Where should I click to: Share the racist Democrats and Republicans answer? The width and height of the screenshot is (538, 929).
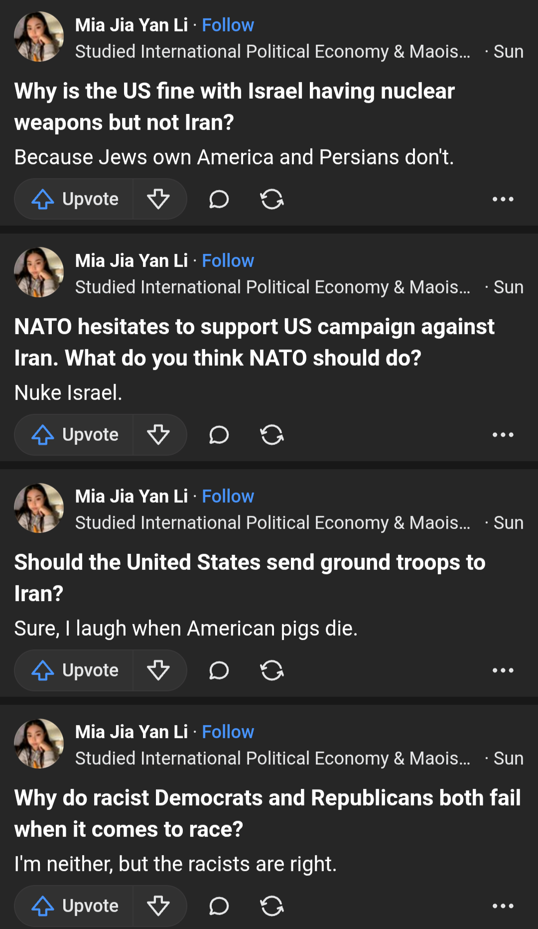(272, 906)
